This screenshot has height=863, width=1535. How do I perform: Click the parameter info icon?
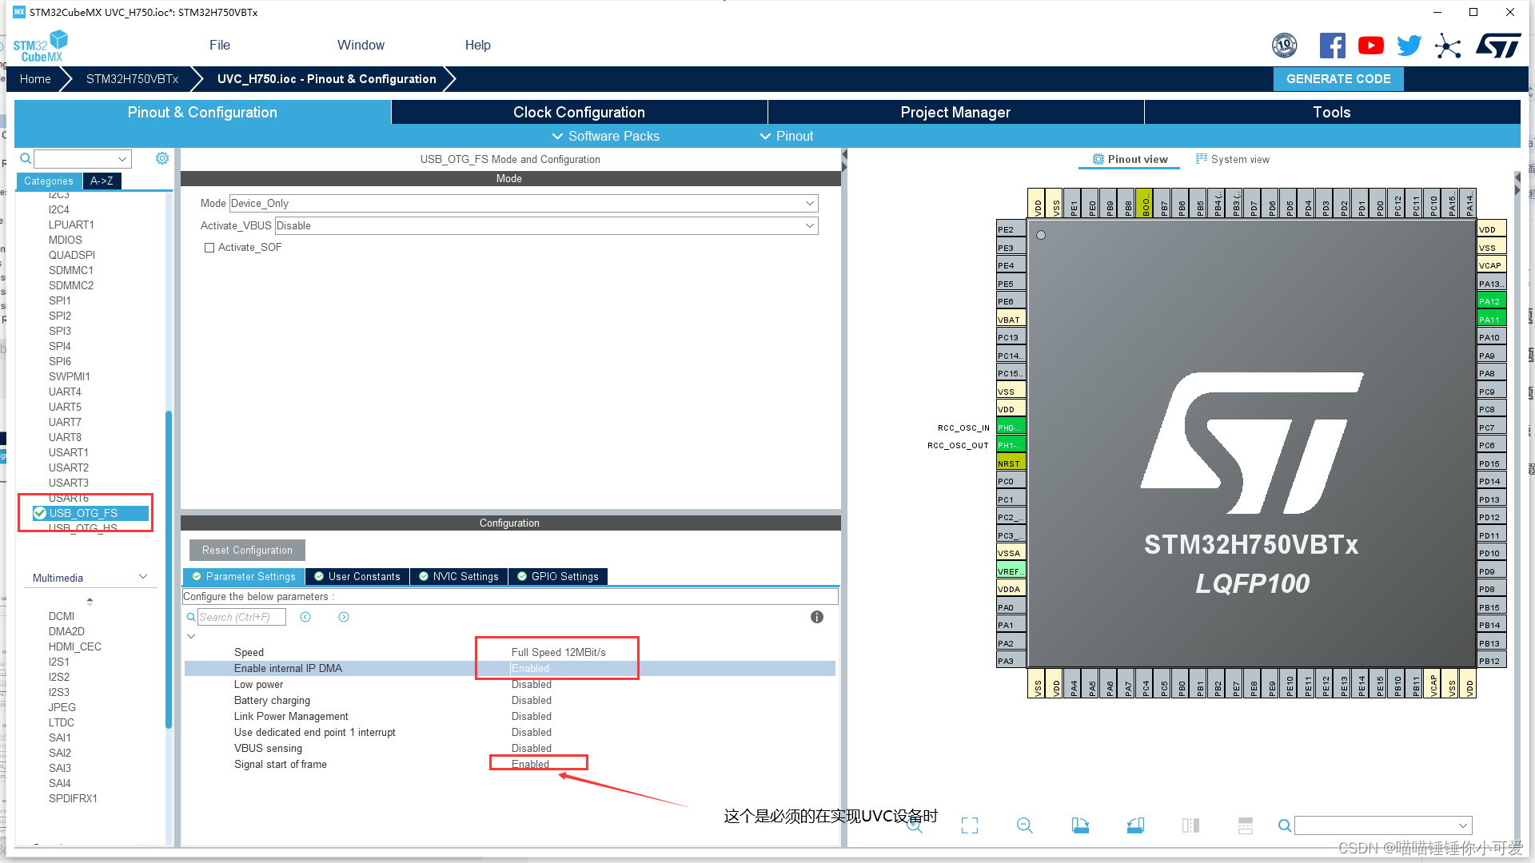(x=816, y=617)
